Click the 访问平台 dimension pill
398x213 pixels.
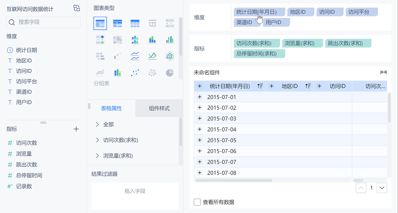362,12
